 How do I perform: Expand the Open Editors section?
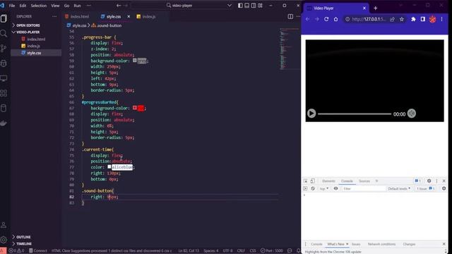(28, 25)
